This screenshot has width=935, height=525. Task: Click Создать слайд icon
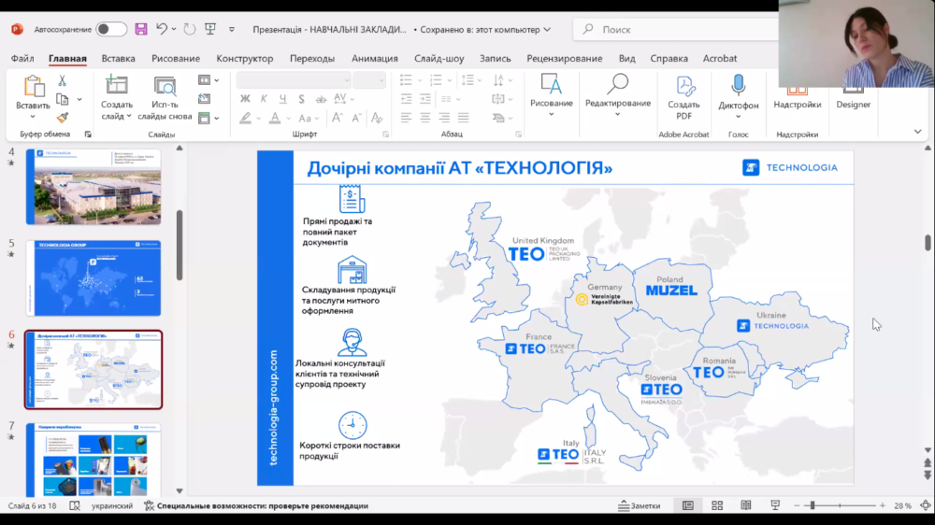pos(116,85)
